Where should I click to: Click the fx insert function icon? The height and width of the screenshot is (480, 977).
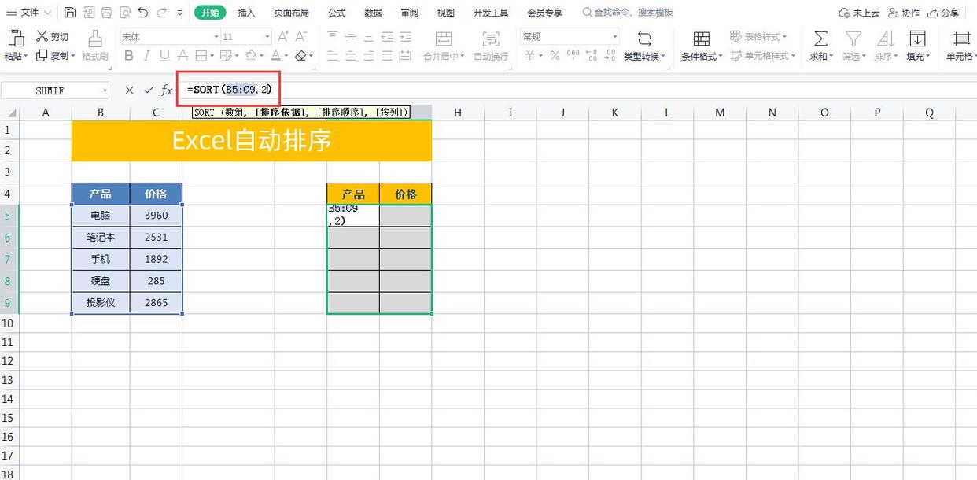click(166, 90)
